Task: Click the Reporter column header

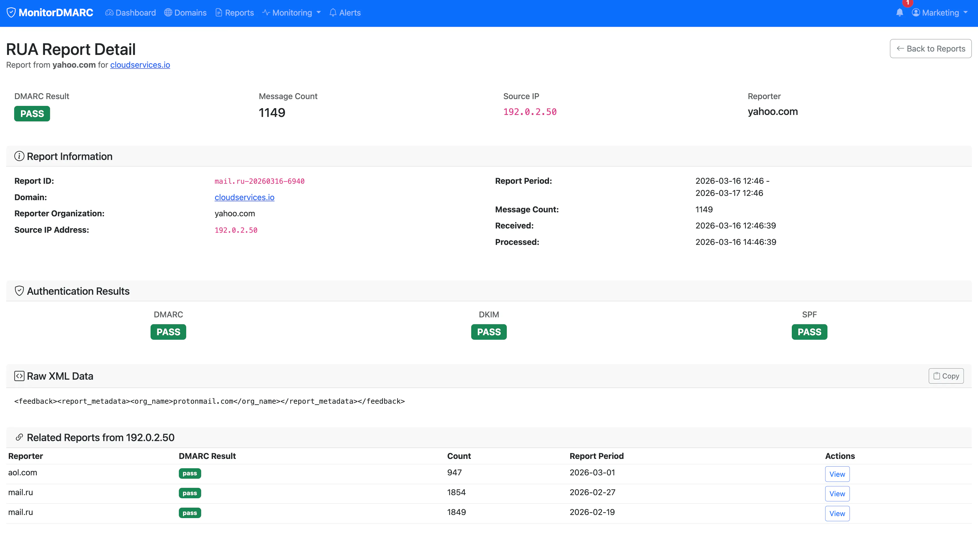Action: tap(25, 456)
